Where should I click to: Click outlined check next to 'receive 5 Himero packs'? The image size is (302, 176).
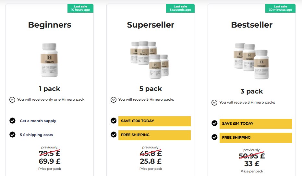(x=114, y=100)
